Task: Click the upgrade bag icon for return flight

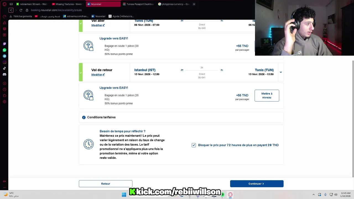Action: tap(88, 95)
